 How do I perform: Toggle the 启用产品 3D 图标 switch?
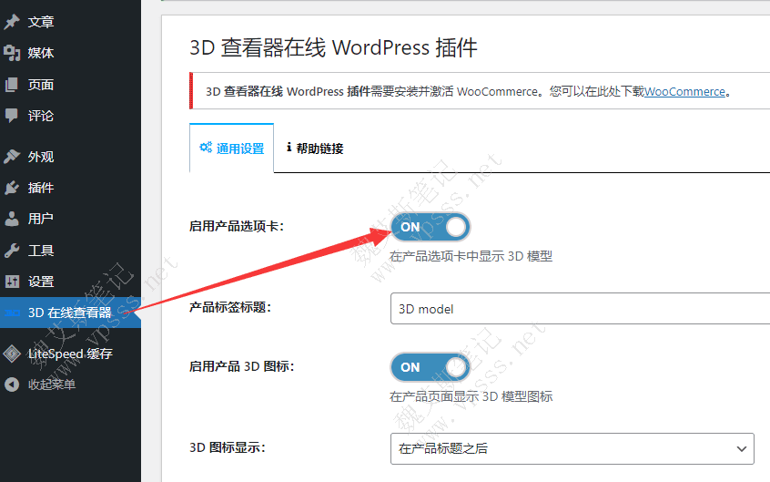430,367
